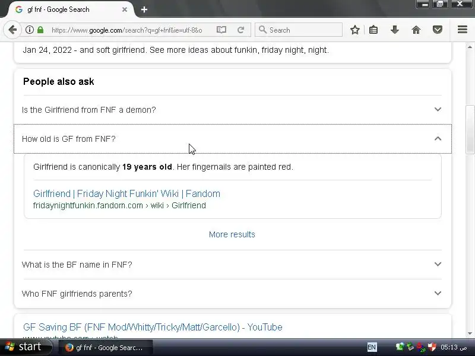Viewport: 475px width, 356px height.
Task: Click 'fridaynightfunkin.fandom.com › wiki › Girlfriend' text
Action: point(119,205)
